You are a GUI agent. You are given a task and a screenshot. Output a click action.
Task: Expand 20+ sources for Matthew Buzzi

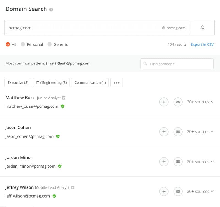pos(200,102)
